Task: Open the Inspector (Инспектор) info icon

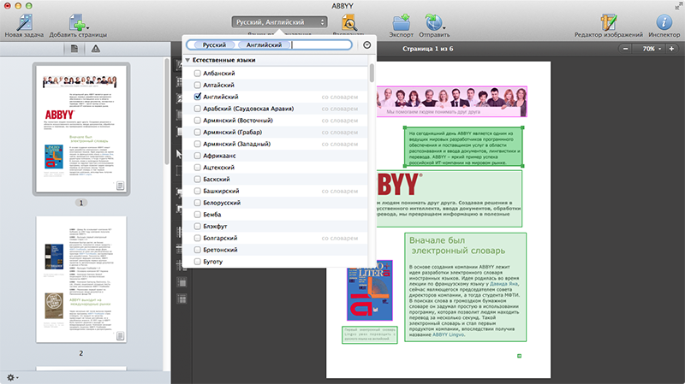Action: 663,21
